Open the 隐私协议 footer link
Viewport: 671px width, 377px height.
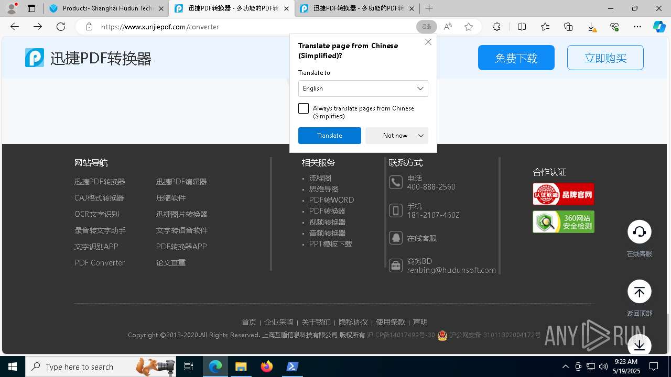tap(353, 322)
